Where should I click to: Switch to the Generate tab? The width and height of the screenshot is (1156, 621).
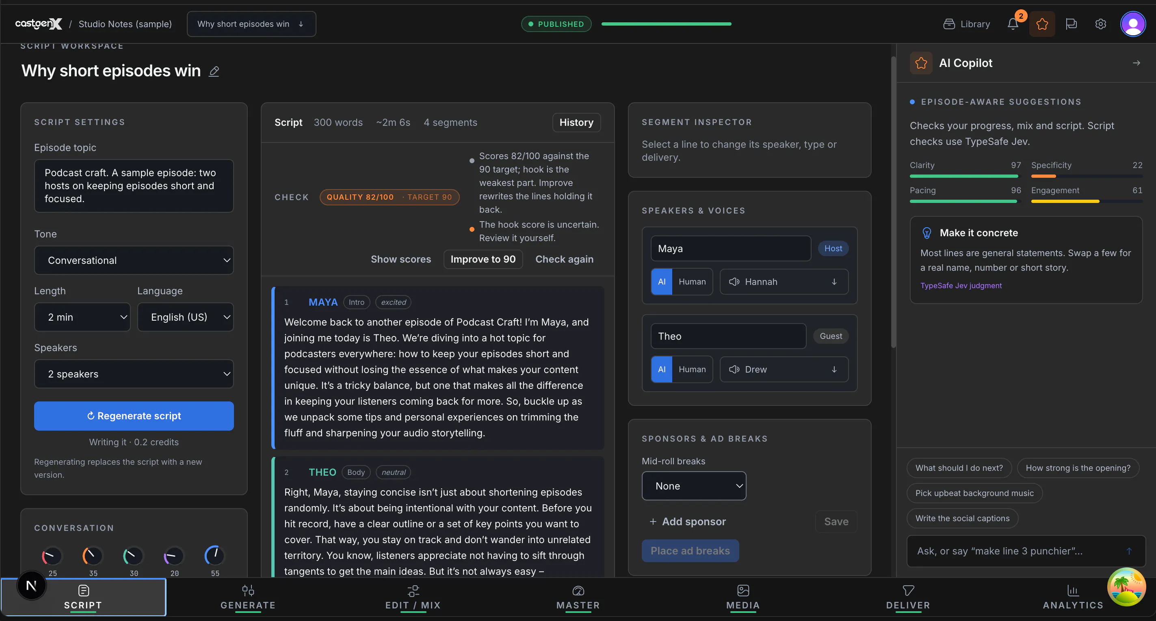(x=248, y=597)
